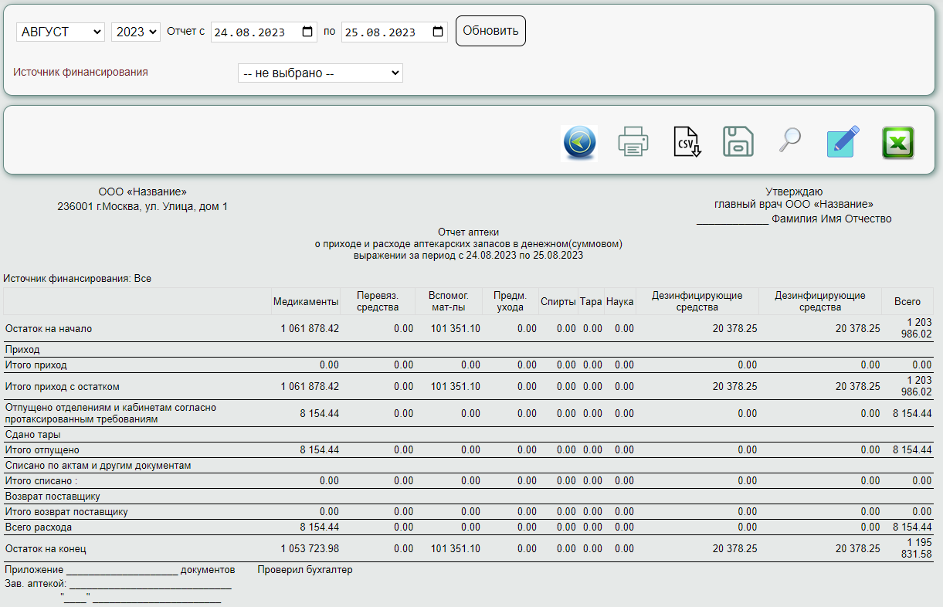
Task: Click the Итого отпущено row label
Action: point(42,450)
